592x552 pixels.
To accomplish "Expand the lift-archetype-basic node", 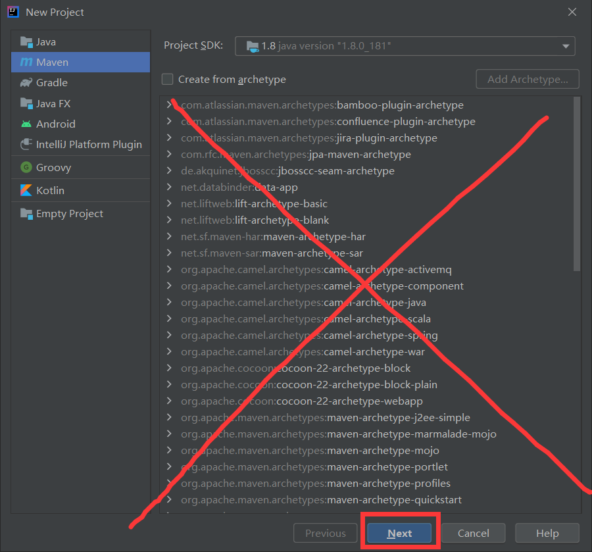I will coord(169,203).
